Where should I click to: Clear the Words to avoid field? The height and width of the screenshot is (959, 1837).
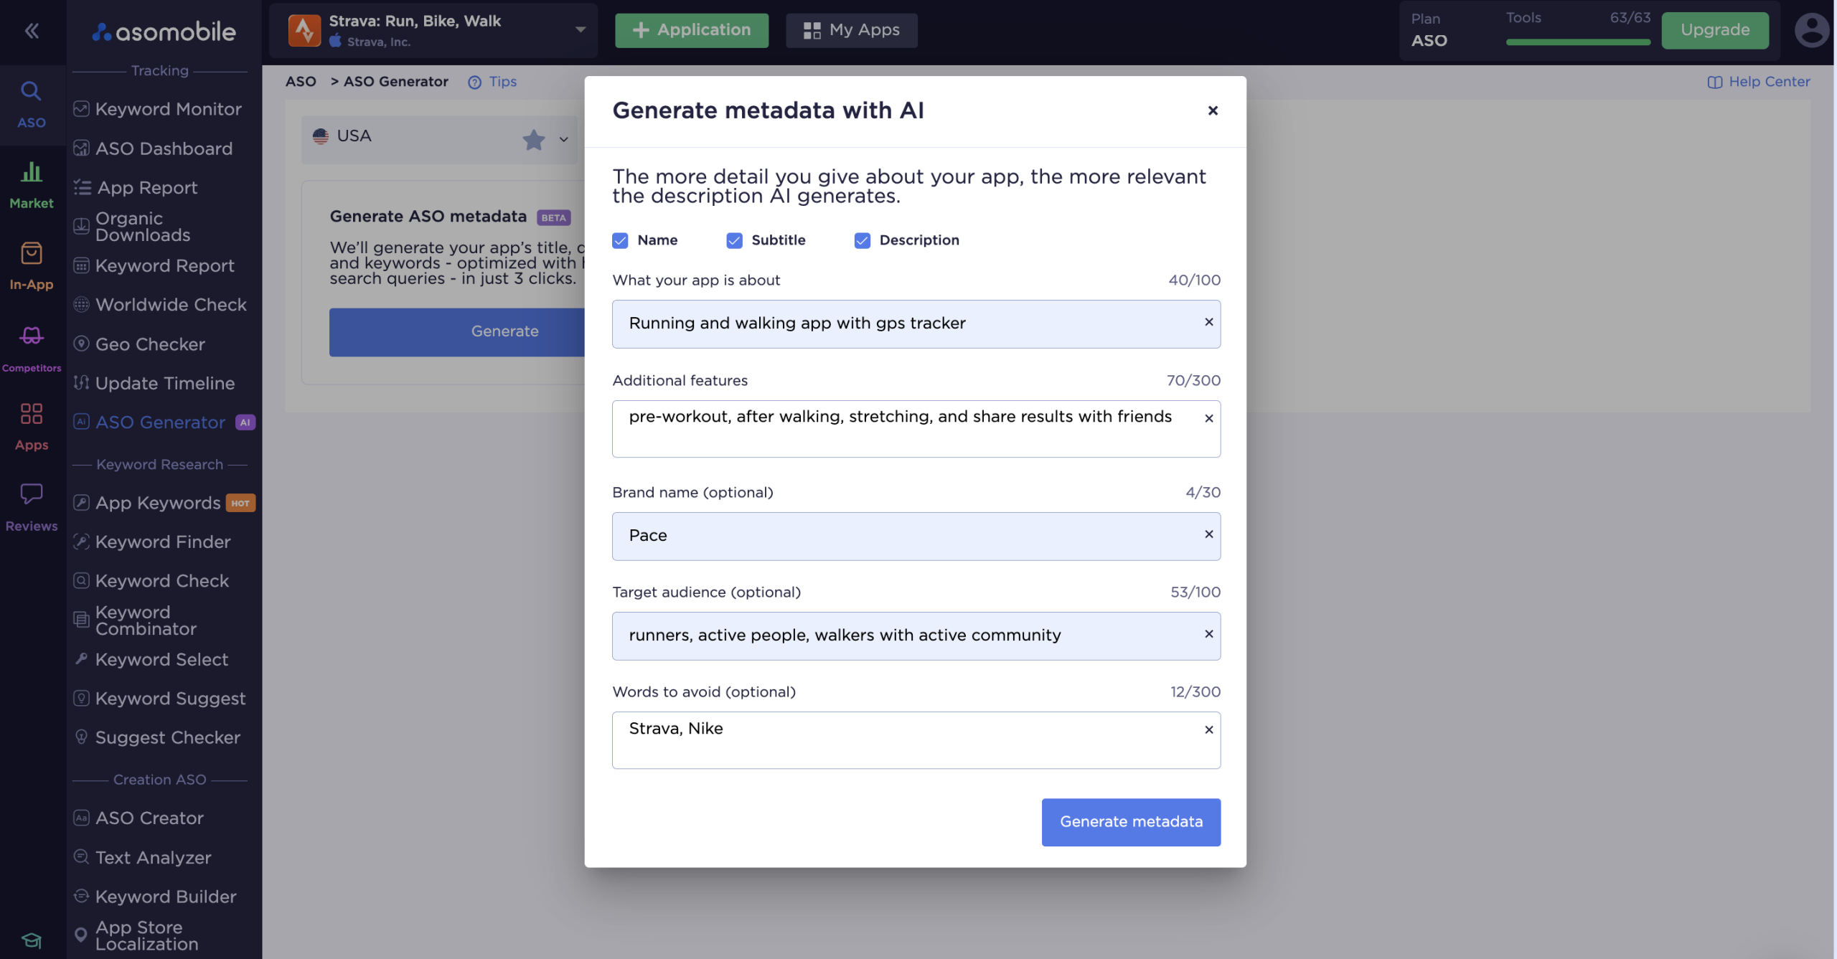[x=1209, y=729]
